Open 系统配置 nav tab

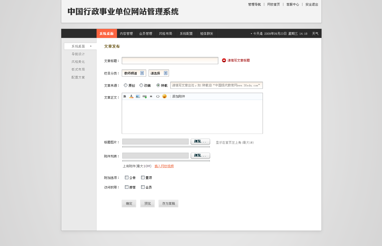click(186, 34)
